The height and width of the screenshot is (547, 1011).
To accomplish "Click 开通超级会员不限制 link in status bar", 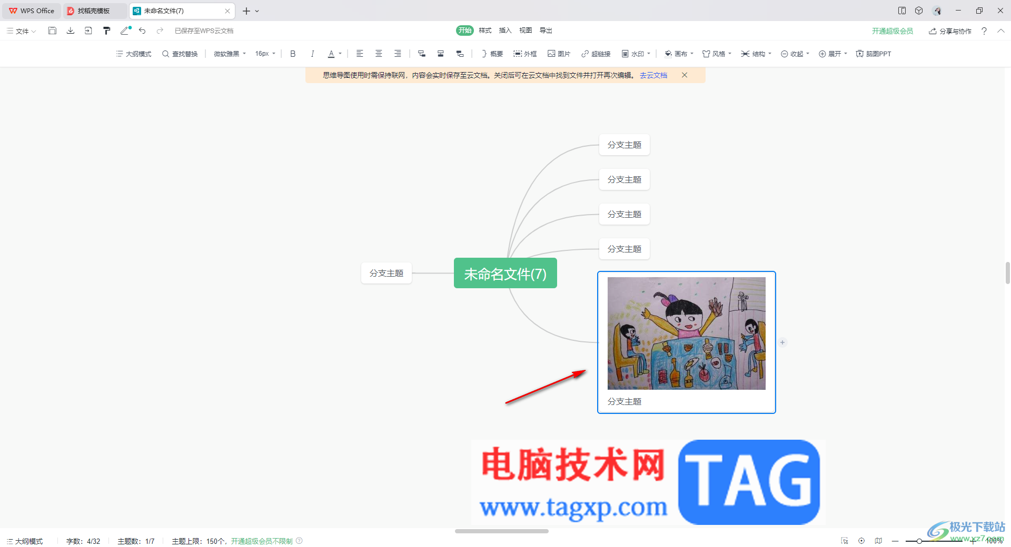I will point(262,541).
